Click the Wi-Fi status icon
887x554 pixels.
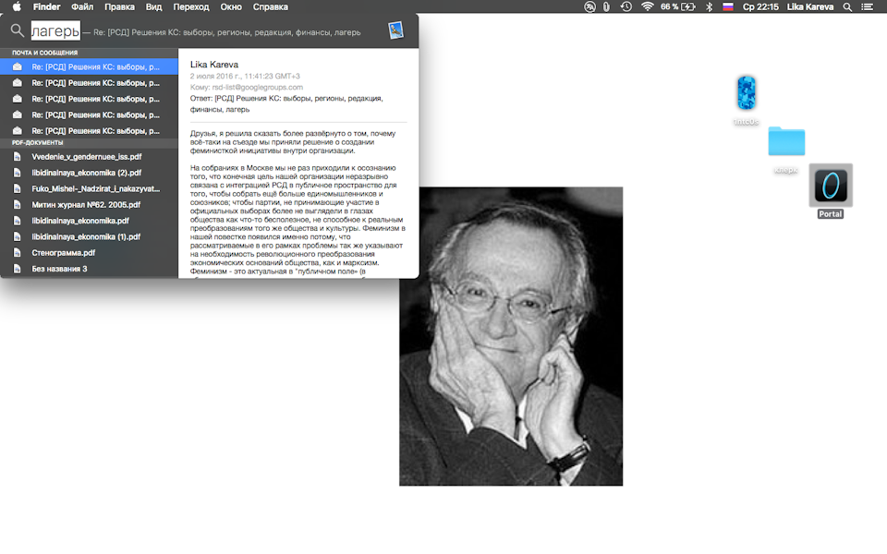(x=647, y=6)
